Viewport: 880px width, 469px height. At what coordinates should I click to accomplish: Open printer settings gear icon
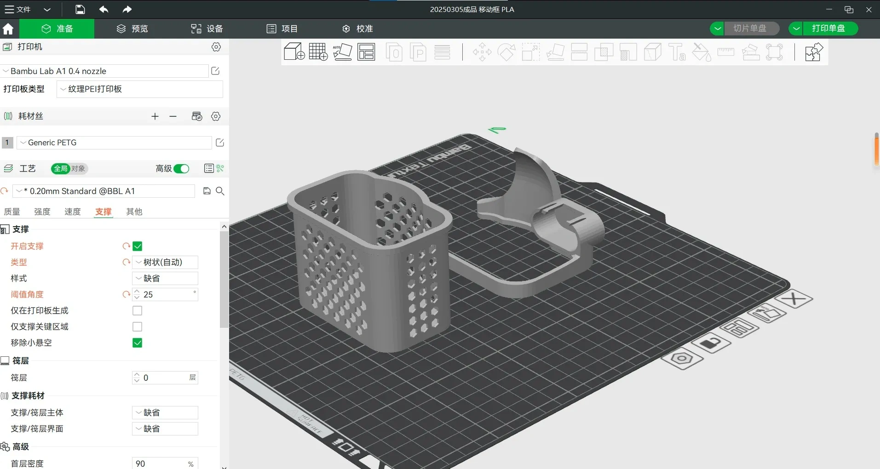coord(216,47)
